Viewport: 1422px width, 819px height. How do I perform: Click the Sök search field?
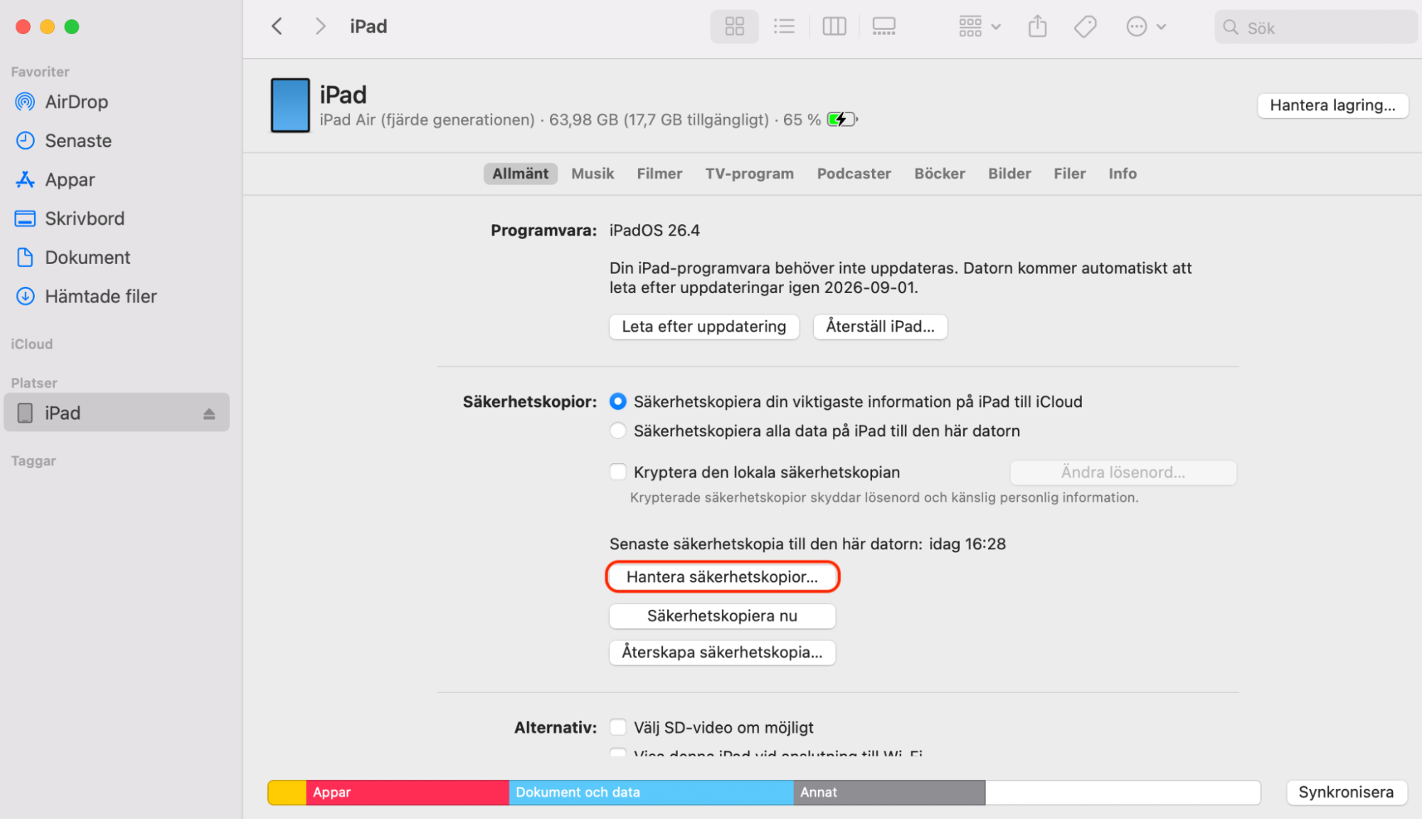point(1316,28)
